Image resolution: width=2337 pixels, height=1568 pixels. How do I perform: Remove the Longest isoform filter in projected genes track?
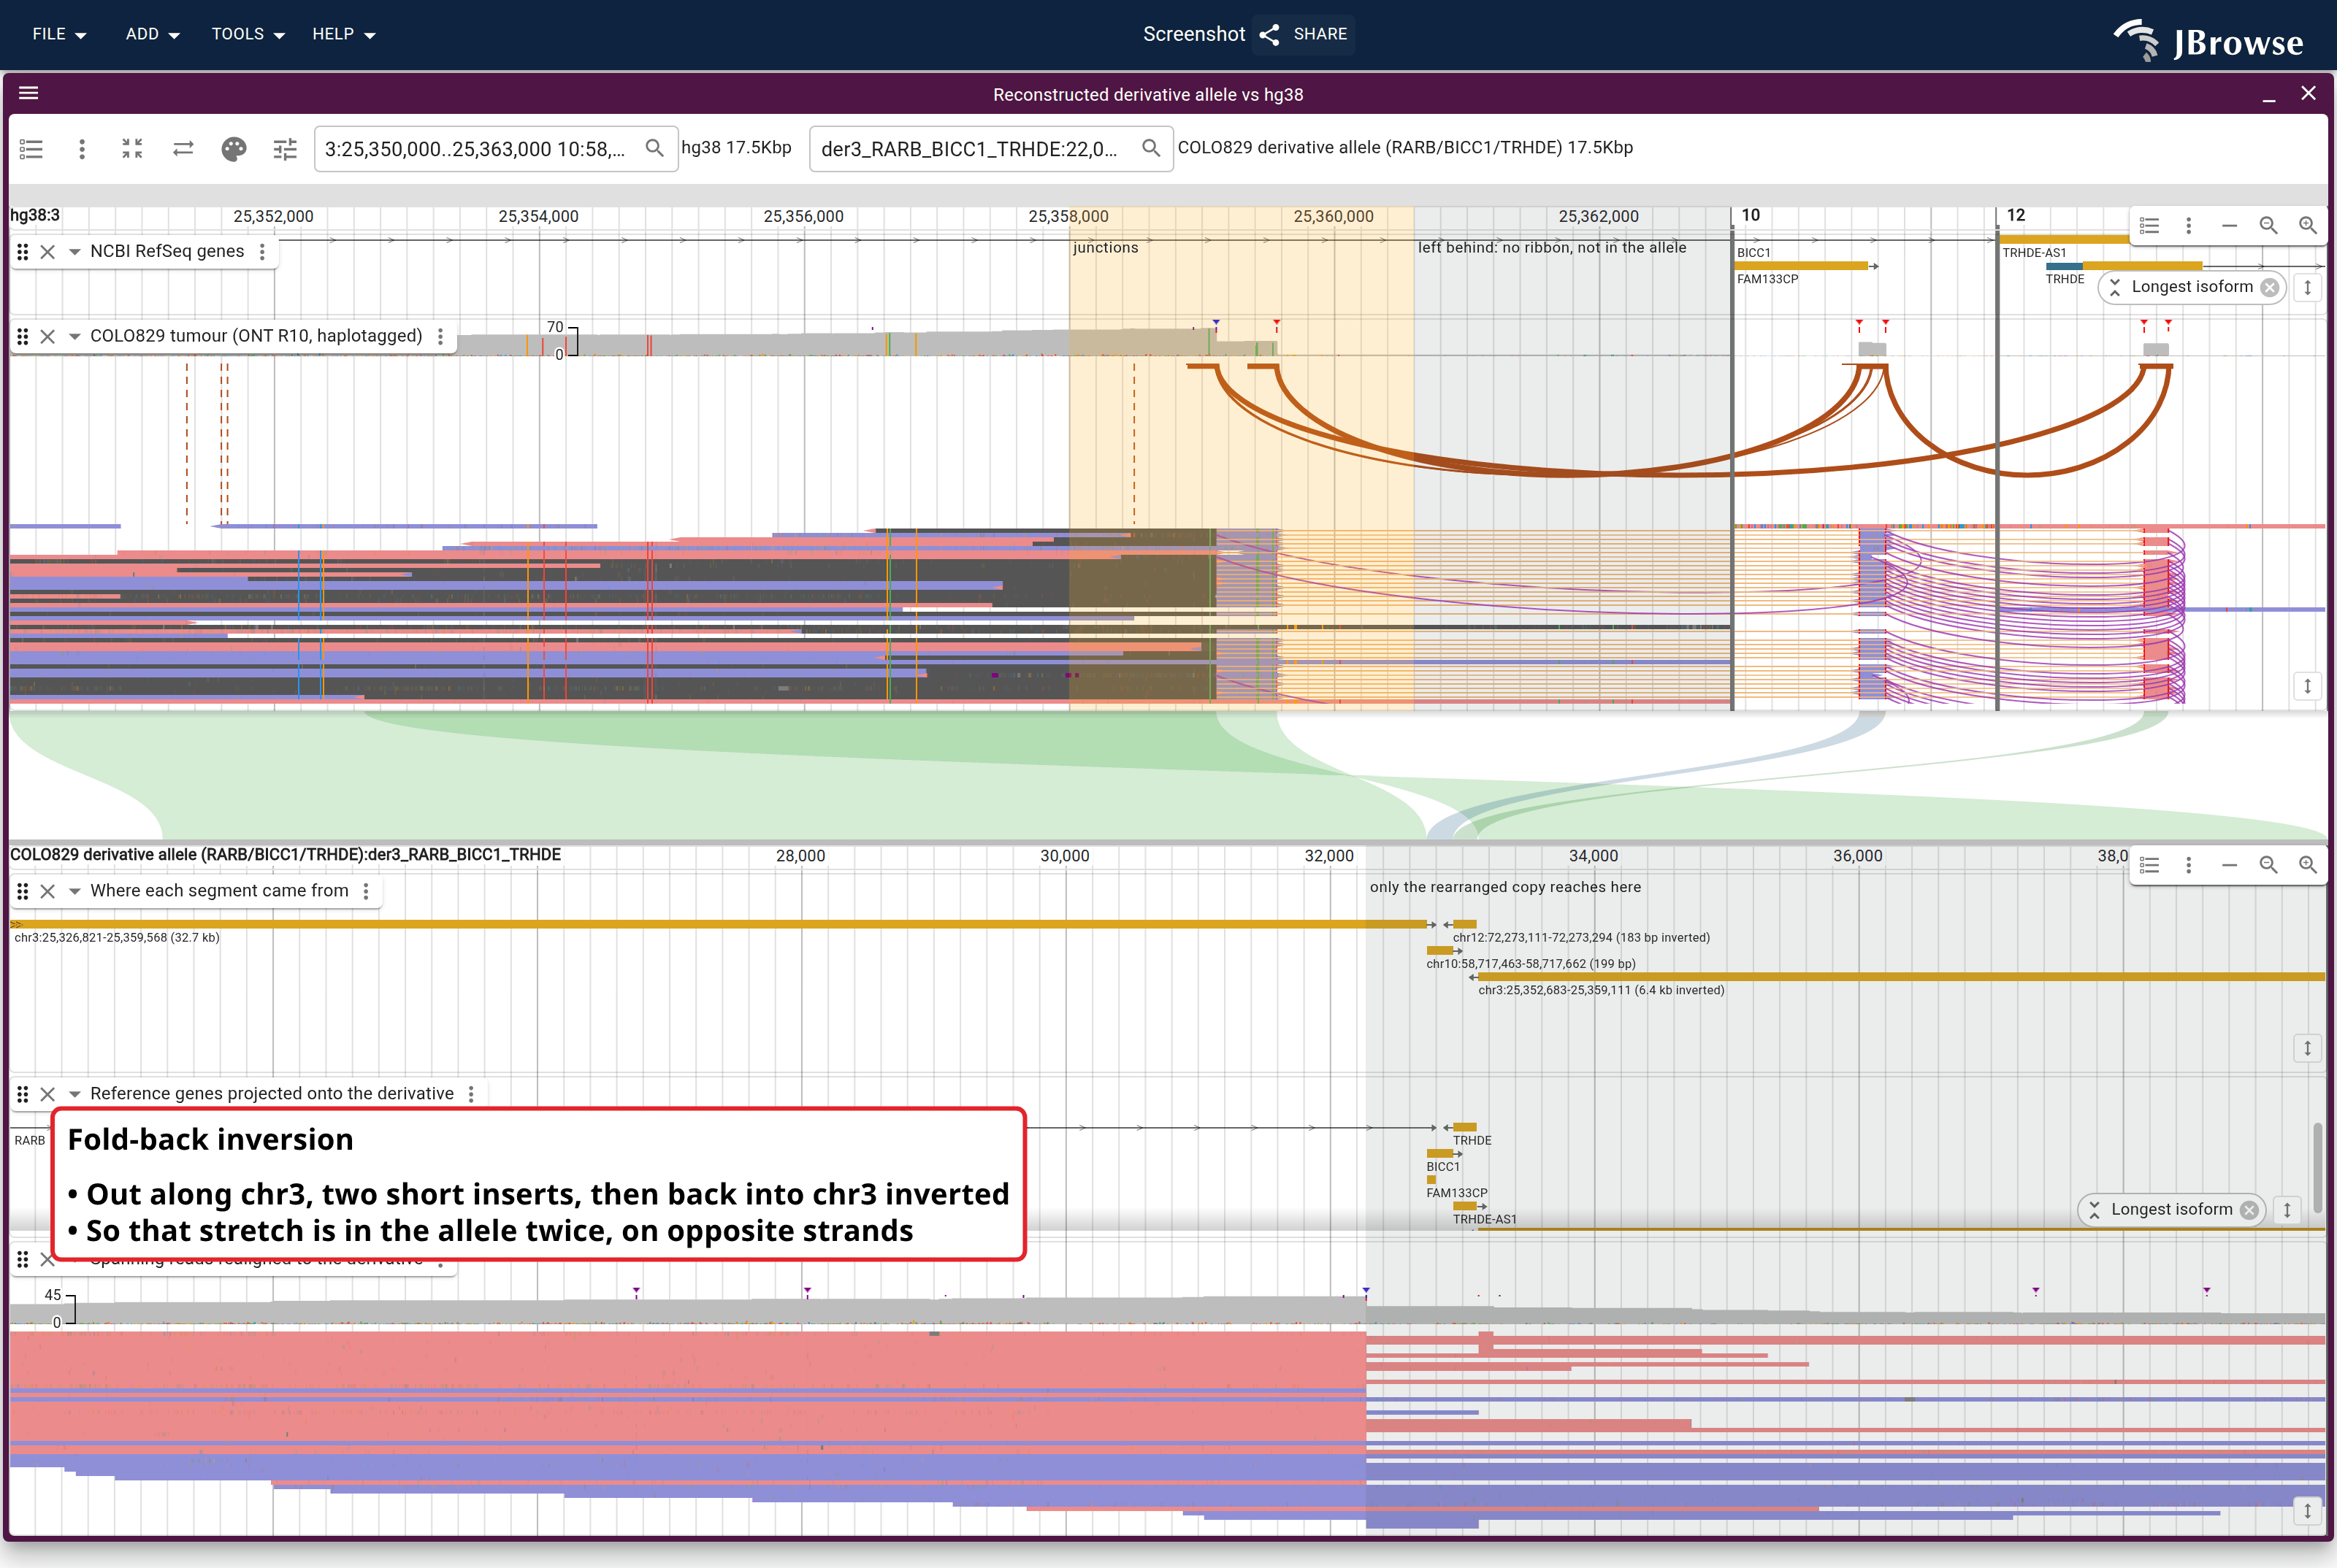click(x=2250, y=1210)
